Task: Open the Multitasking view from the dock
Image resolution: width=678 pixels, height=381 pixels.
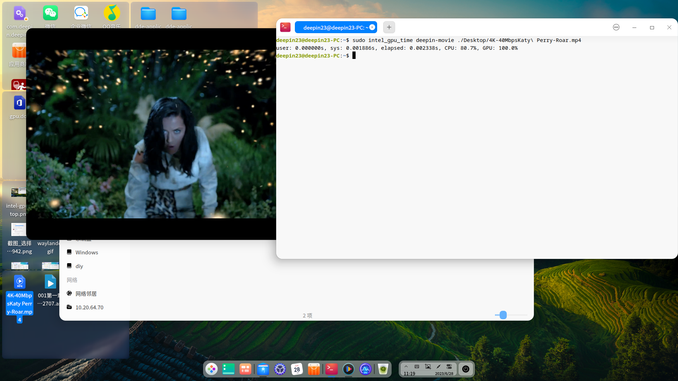Action: (x=245, y=369)
